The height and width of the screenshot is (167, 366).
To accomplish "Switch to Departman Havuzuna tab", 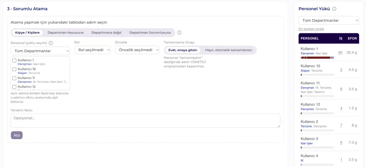I will tap(65, 32).
